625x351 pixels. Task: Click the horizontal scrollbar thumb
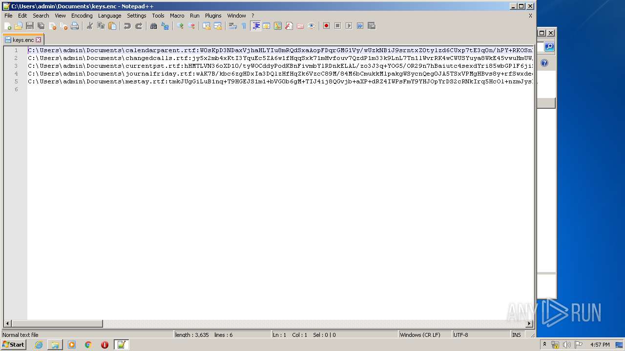coord(57,324)
